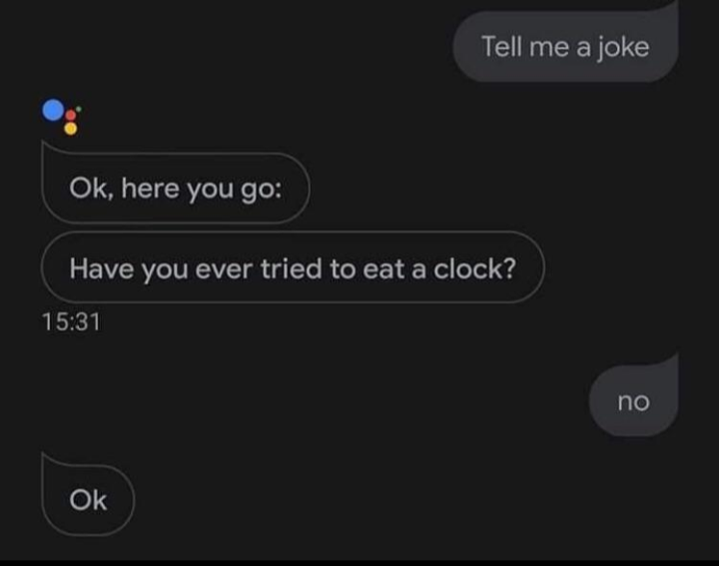Click the 15:31 timestamp
719x566 pixels.
point(71,321)
